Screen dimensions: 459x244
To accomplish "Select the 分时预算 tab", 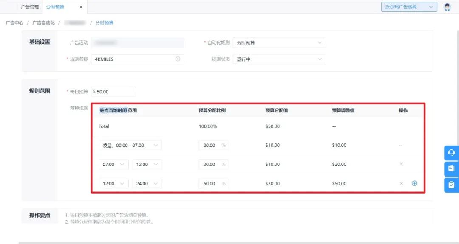I will tap(55, 7).
